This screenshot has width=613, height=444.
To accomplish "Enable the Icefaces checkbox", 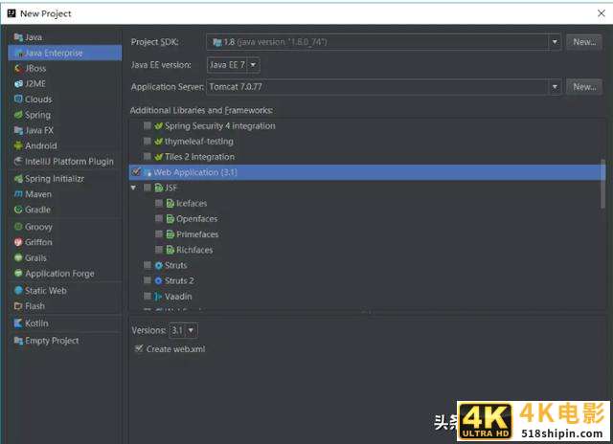I will [159, 203].
